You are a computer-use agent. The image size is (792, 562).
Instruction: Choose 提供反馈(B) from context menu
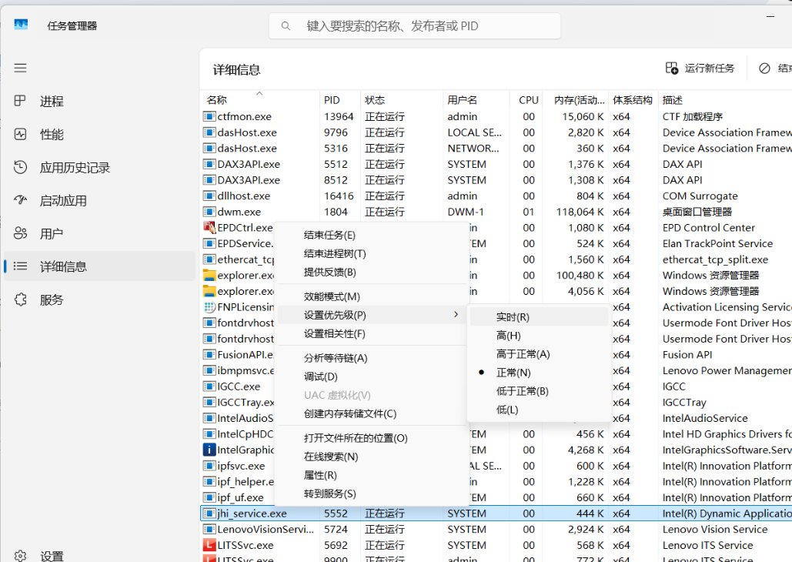(x=371, y=273)
